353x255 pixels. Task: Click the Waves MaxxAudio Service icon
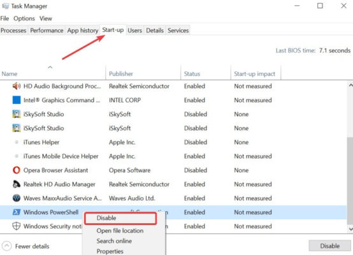coord(16,198)
